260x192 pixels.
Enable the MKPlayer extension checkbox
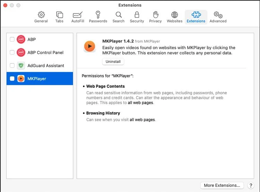(12, 79)
